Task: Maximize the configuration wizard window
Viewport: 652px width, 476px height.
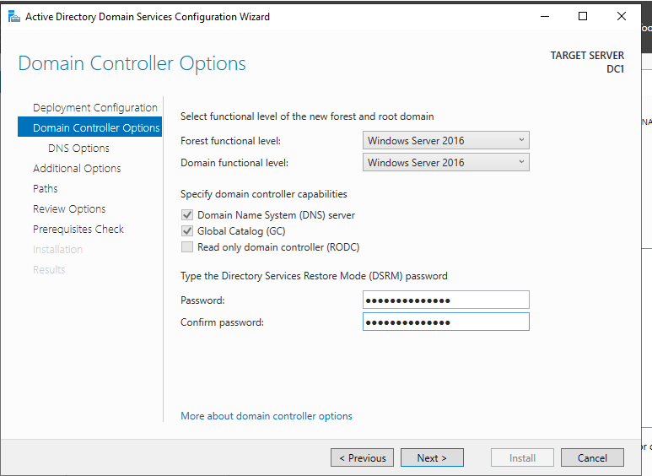Action: click(583, 16)
